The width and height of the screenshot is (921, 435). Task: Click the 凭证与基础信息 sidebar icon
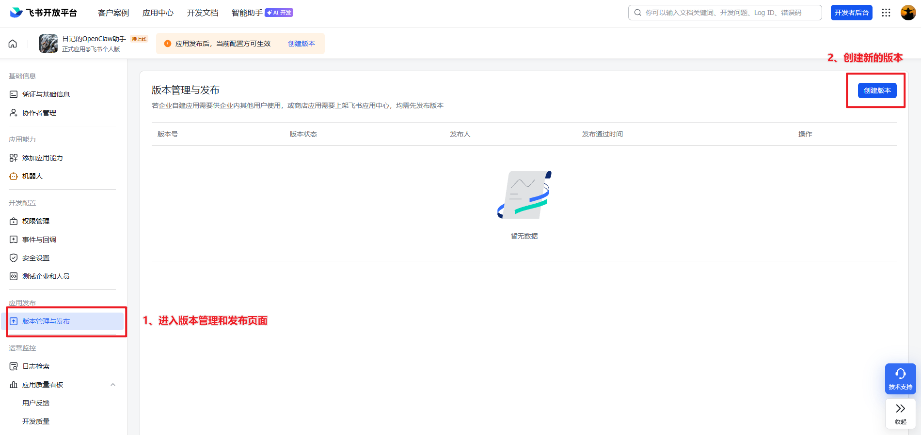14,94
